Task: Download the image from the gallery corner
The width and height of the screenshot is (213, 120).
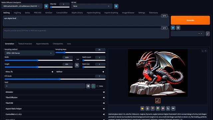Action: 203,51
